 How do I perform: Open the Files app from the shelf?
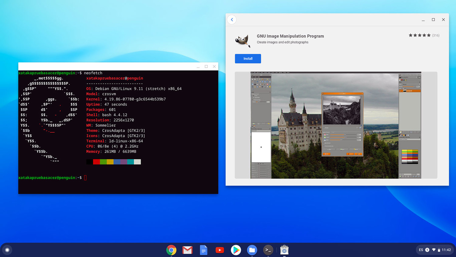point(252,250)
